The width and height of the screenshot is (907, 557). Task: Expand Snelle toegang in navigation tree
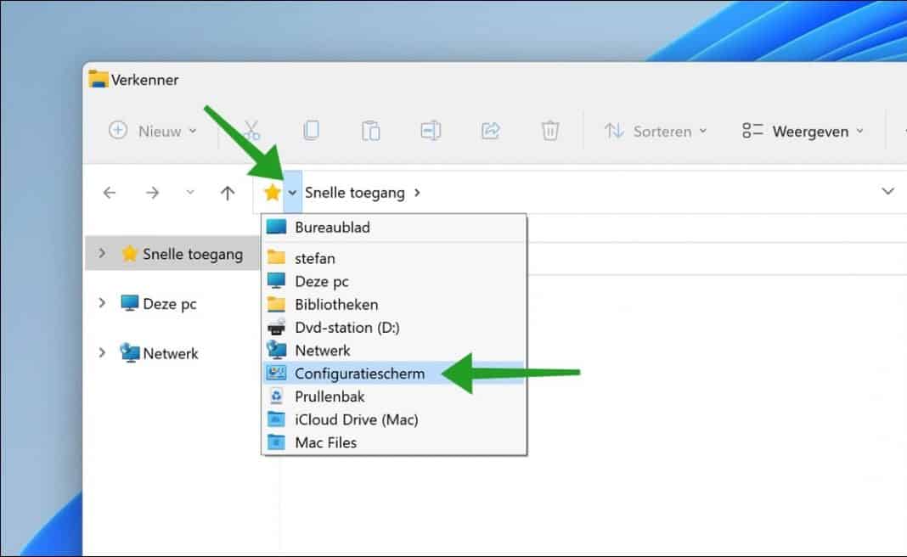click(x=102, y=253)
